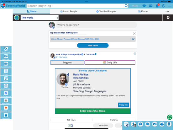Click the 179 views count
The width and height of the screenshot is (173, 130).
click(x=71, y=120)
